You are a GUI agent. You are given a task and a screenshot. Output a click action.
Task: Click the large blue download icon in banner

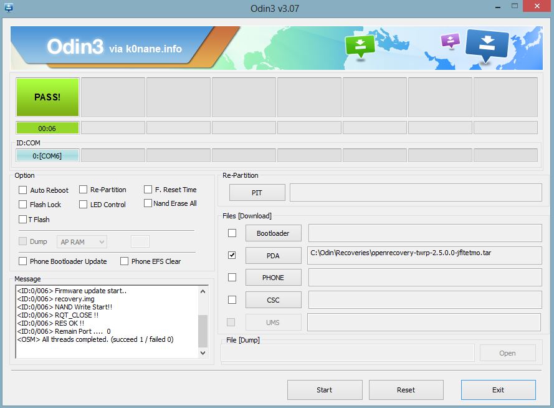tap(487, 46)
